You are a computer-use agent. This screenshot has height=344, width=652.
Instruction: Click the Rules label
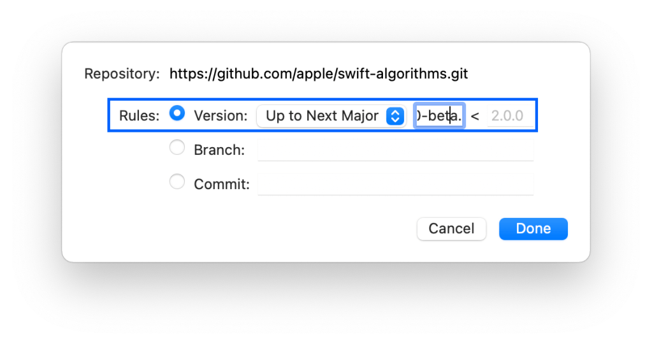pyautogui.click(x=139, y=116)
